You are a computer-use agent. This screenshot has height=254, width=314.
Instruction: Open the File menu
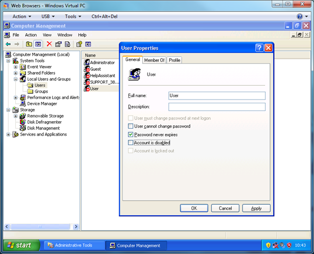click(16, 35)
